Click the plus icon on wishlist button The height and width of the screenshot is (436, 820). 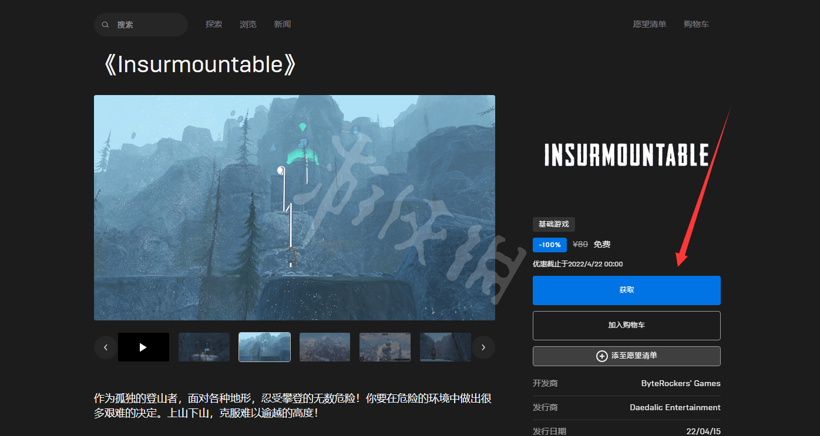tap(601, 356)
